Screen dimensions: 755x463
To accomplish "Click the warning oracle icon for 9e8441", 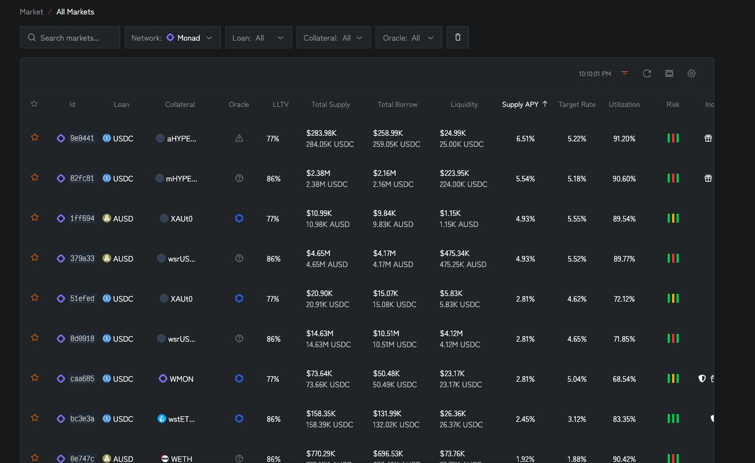I will point(239,139).
